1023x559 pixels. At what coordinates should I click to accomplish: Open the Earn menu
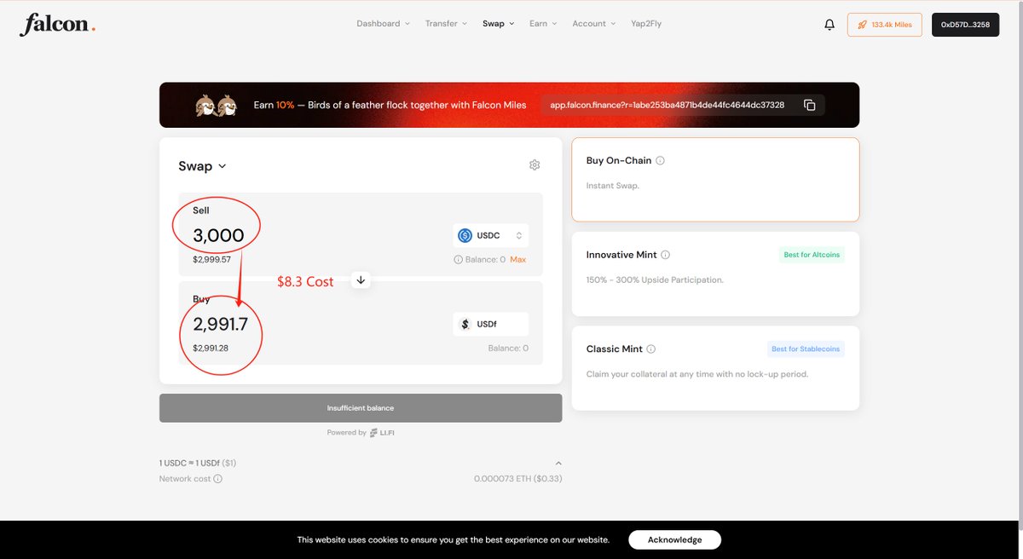543,24
